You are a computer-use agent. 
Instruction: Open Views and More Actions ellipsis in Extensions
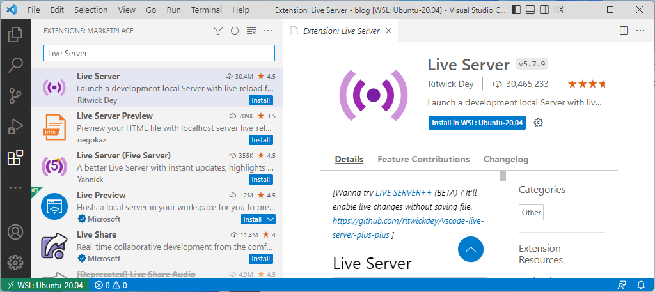tap(268, 31)
